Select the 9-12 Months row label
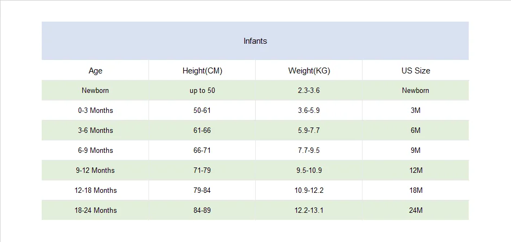Image resolution: width=511 pixels, height=242 pixels. (95, 170)
